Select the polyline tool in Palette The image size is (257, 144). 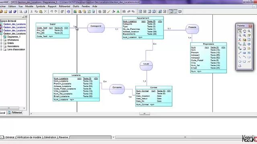pos(249,62)
